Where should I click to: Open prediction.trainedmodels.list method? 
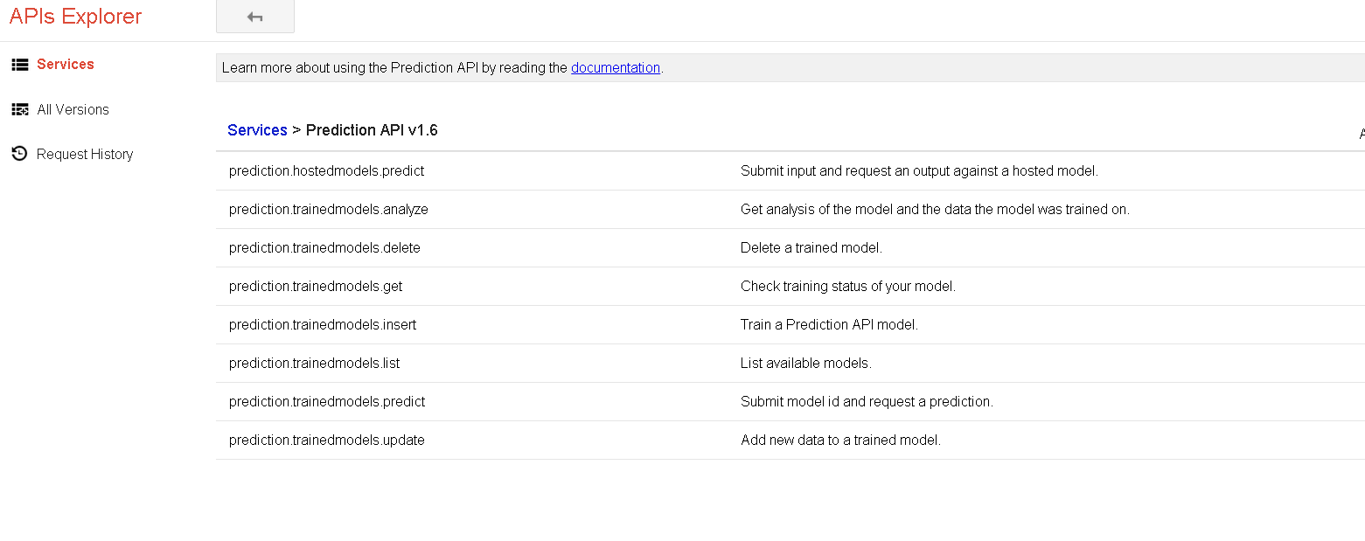314,364
